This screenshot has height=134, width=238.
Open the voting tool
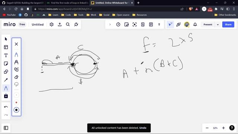point(143,25)
